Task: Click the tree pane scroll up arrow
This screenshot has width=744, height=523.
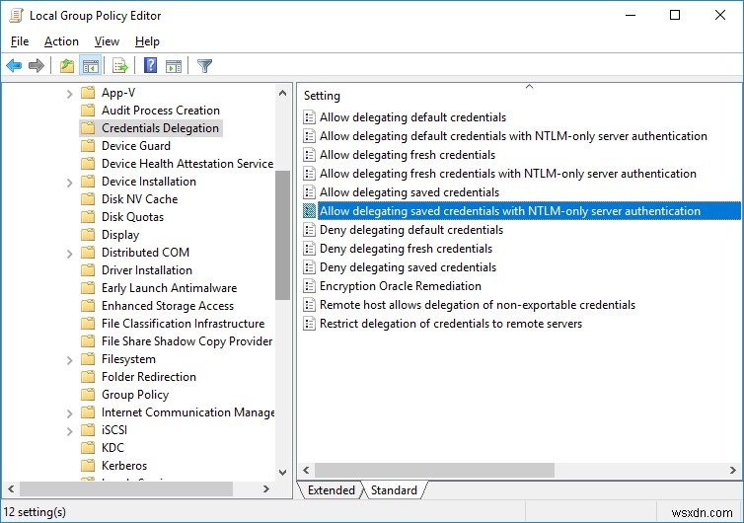Action: click(x=283, y=93)
